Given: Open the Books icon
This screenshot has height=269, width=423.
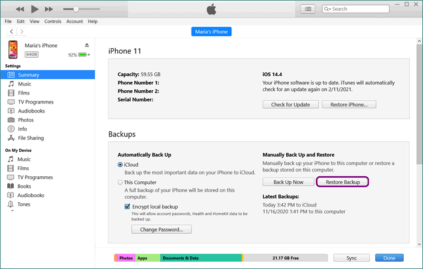Looking at the screenshot, I should [10, 186].
